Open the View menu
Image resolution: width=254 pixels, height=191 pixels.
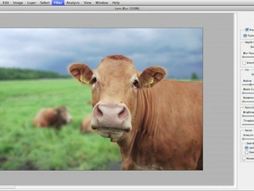88,3
